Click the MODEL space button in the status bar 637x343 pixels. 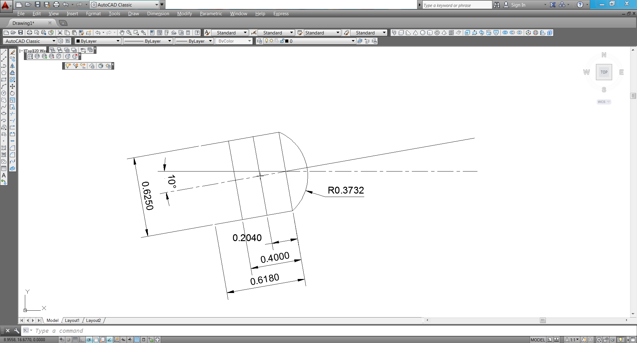click(537, 340)
